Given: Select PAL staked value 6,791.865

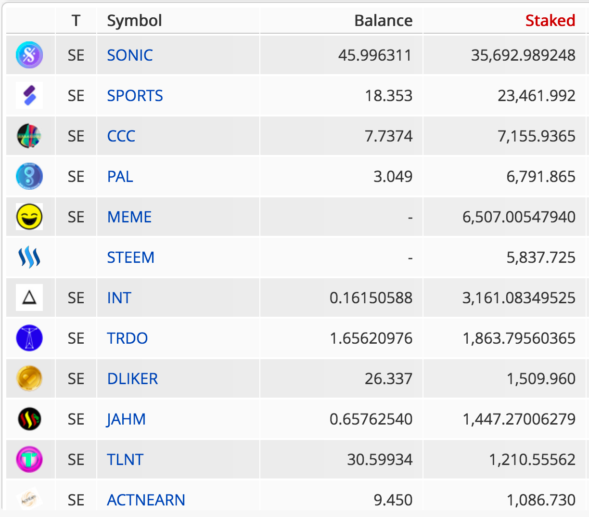Looking at the screenshot, I should (540, 177).
